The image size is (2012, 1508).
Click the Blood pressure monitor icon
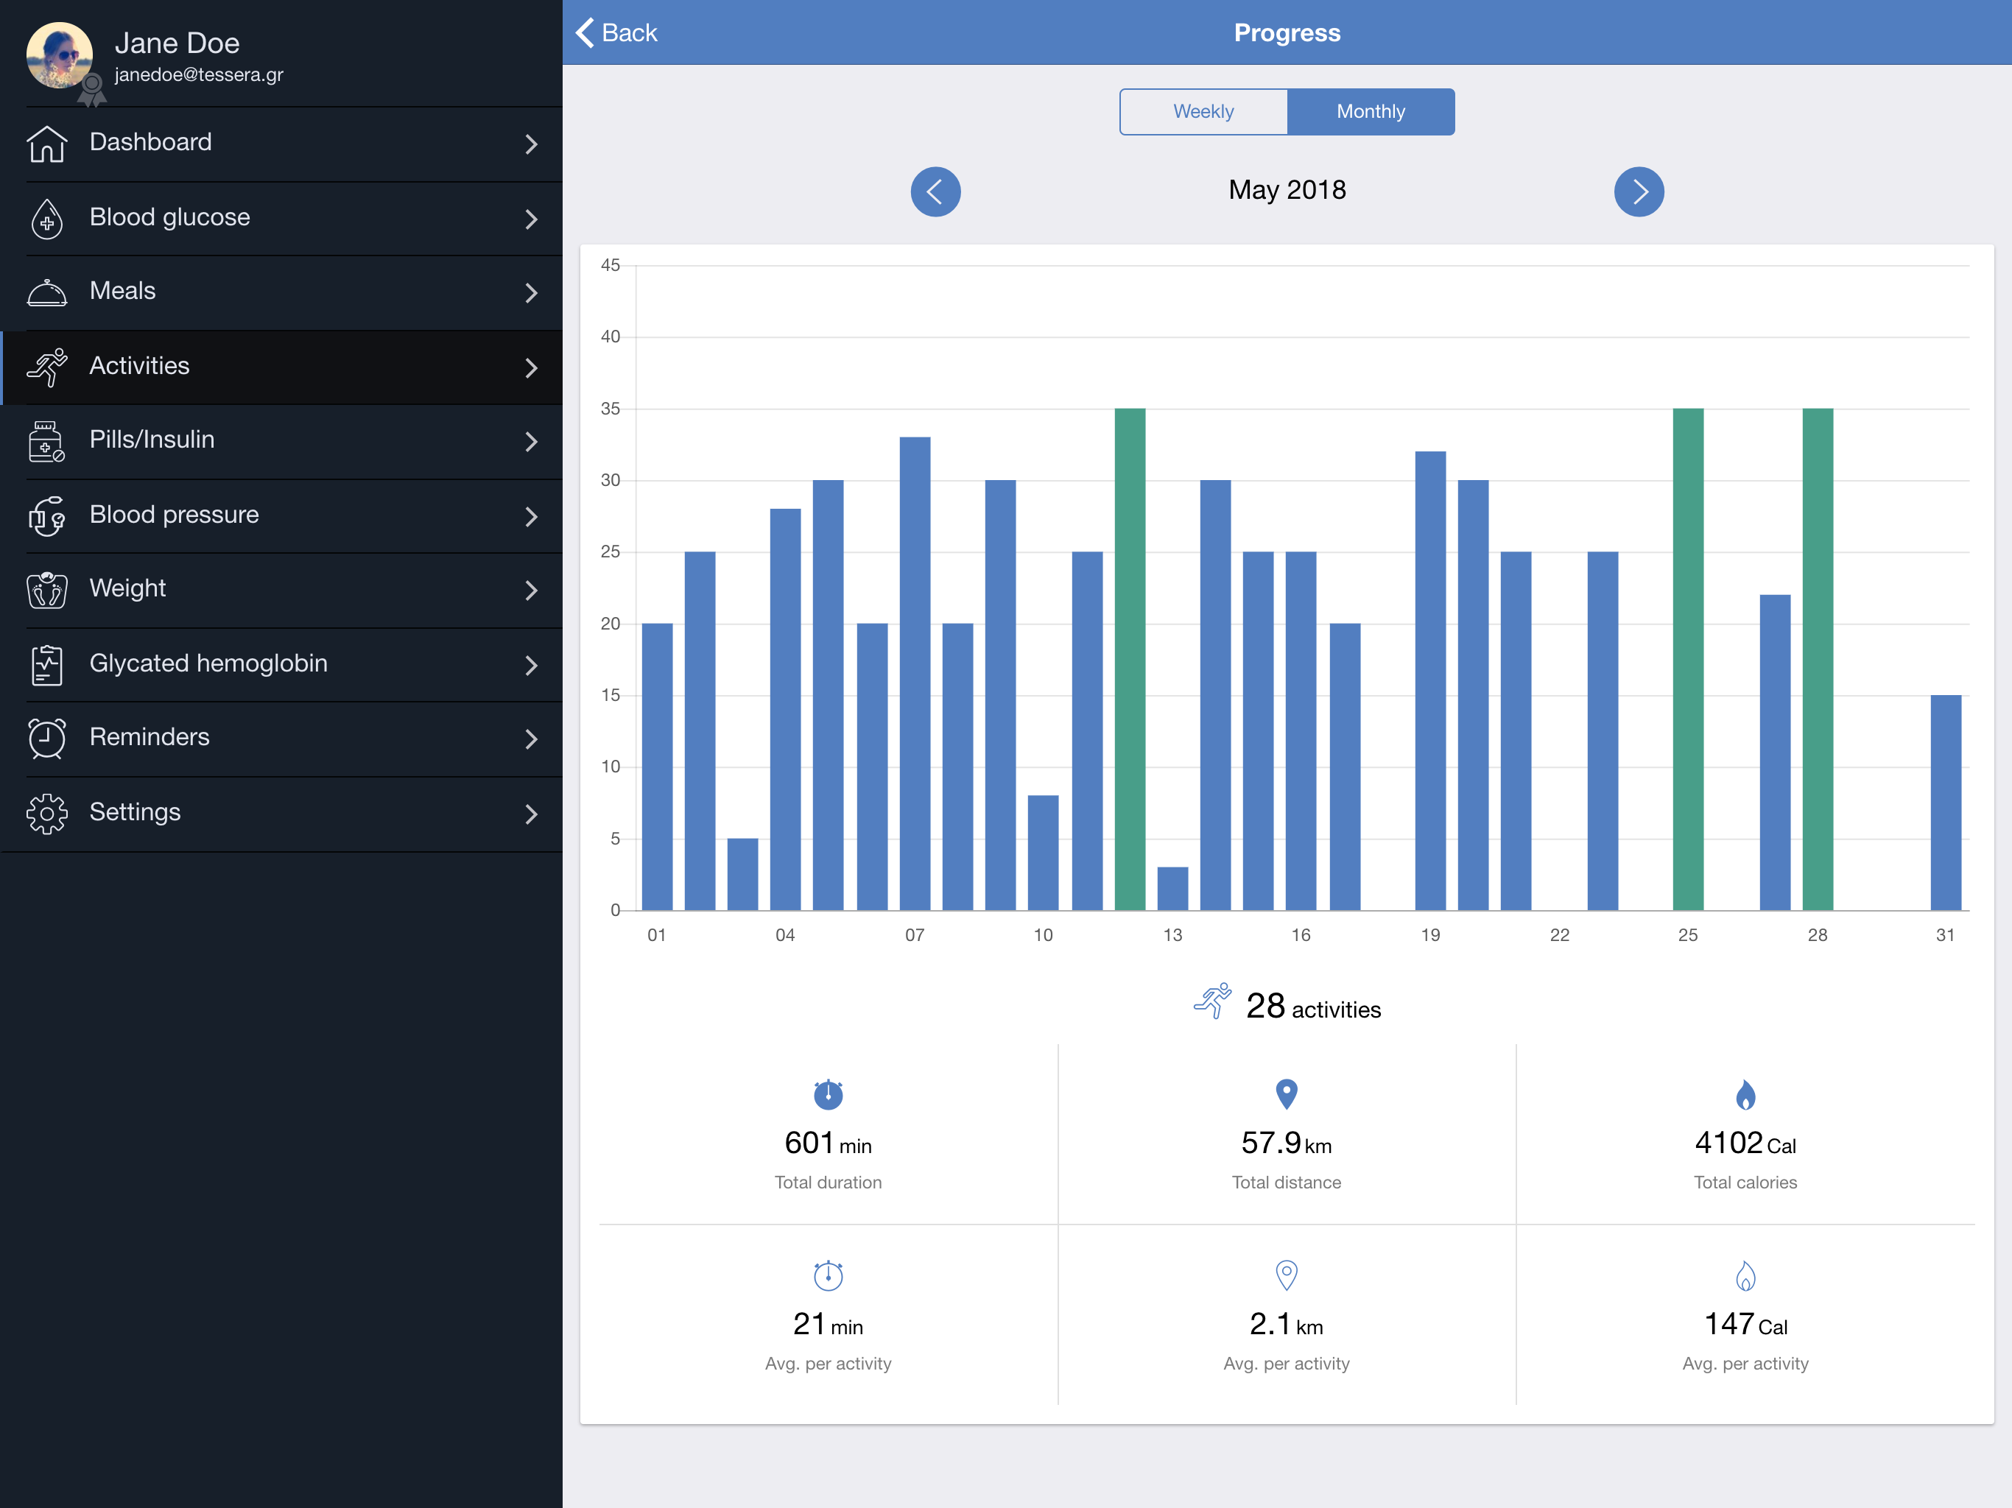click(x=46, y=515)
